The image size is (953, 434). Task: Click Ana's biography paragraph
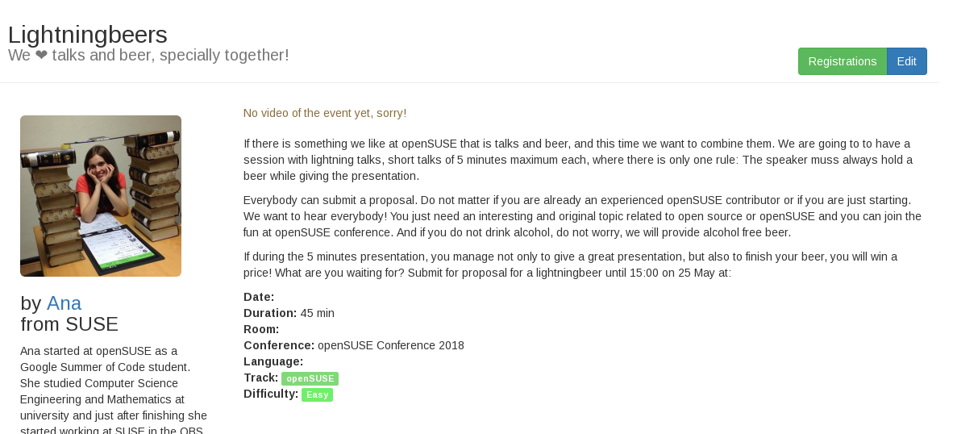tap(114, 390)
